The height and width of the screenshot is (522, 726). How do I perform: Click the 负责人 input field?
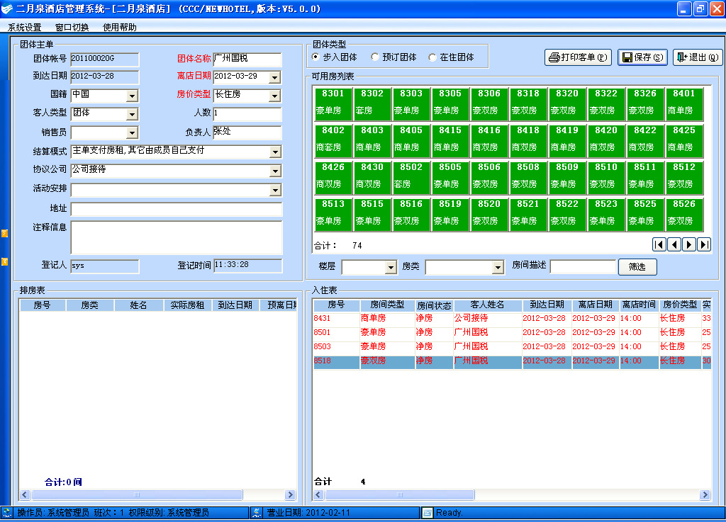247,132
